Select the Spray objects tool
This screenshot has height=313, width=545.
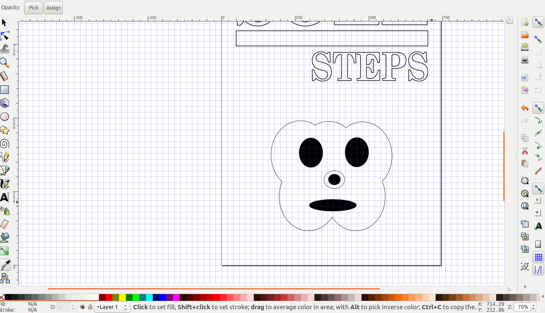coord(5,211)
